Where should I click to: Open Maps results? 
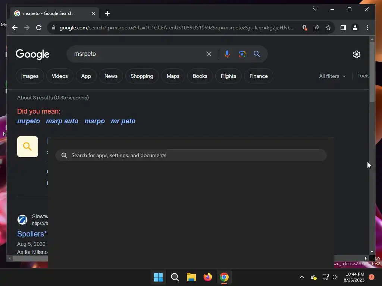click(173, 76)
